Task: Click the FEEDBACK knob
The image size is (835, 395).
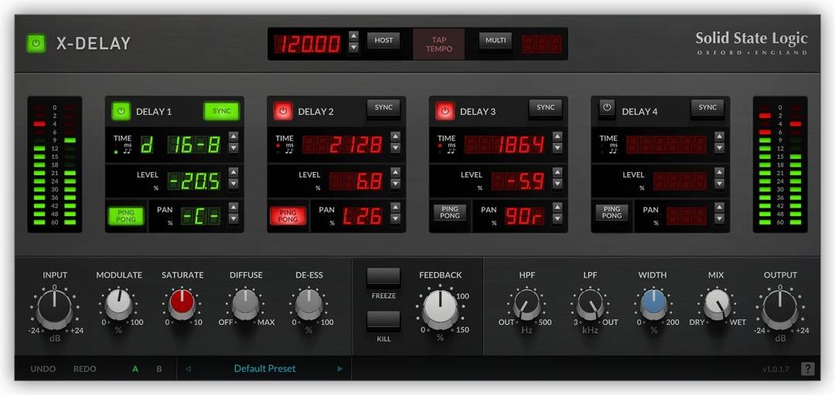Action: 440,309
